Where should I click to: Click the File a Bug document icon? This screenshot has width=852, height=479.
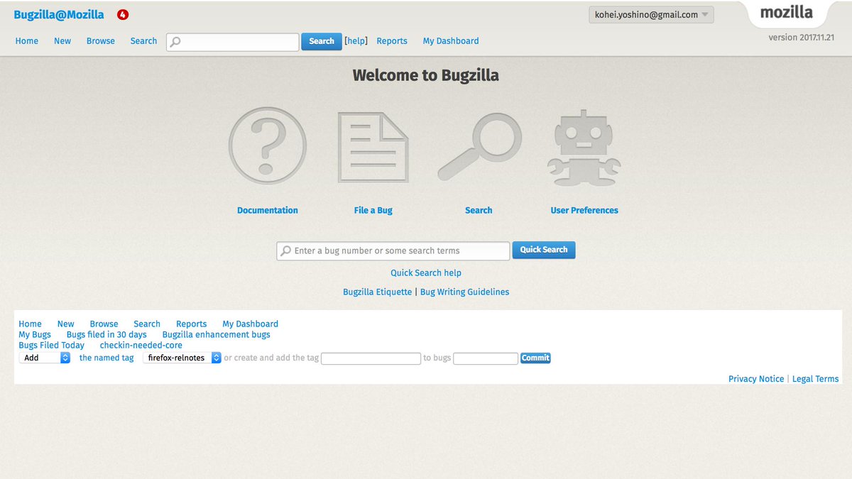pos(373,147)
